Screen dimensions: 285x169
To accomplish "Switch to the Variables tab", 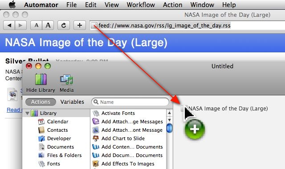I will [72, 102].
